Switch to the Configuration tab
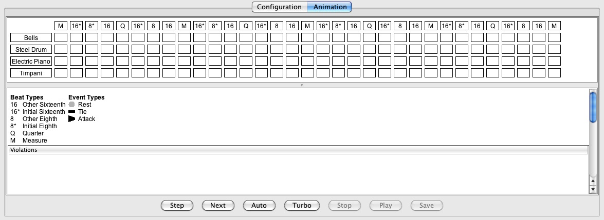 [279, 7]
